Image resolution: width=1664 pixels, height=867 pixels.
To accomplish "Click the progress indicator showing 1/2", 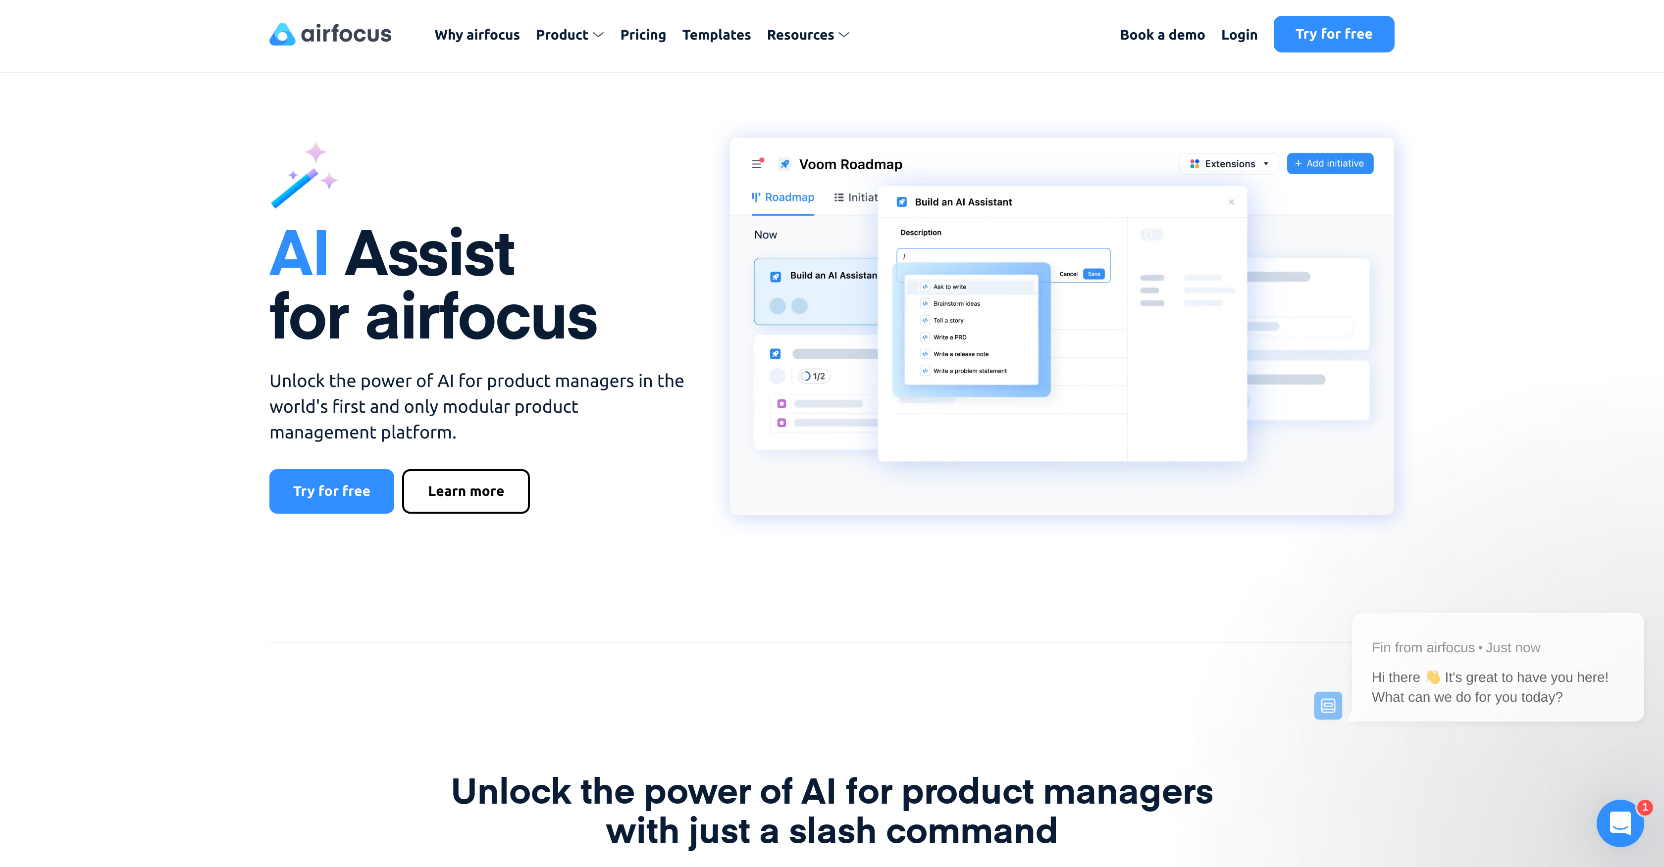I will click(x=813, y=376).
